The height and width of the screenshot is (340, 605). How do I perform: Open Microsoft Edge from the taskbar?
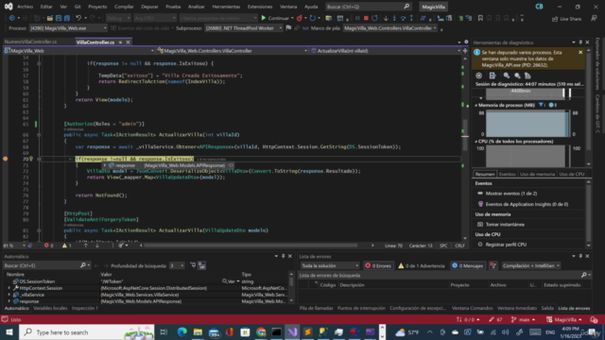pos(182,331)
